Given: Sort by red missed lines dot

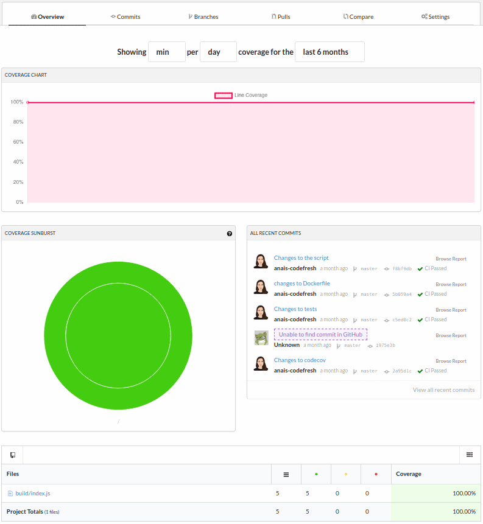Looking at the screenshot, I should click(376, 474).
